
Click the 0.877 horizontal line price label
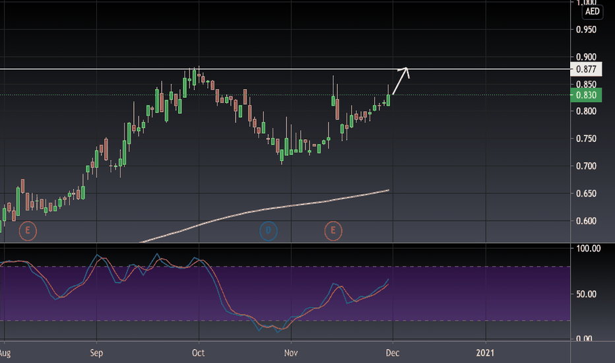(586, 69)
